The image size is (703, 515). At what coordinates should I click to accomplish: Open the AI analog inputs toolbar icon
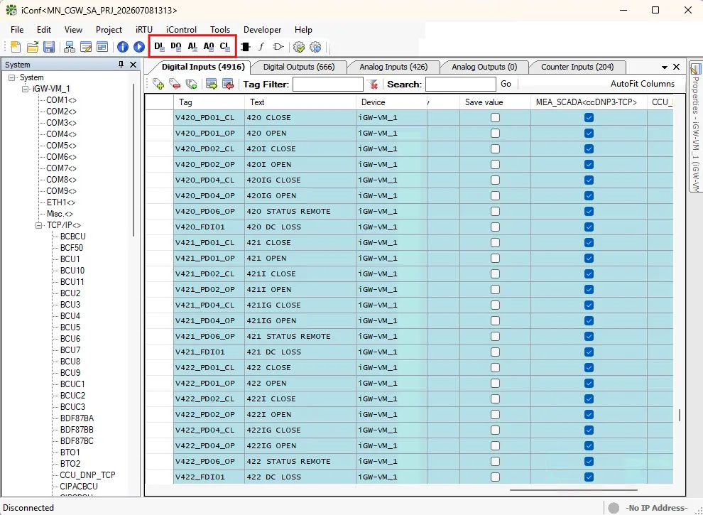(x=192, y=46)
